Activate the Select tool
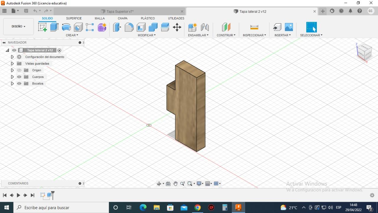The image size is (378, 213). [311, 27]
